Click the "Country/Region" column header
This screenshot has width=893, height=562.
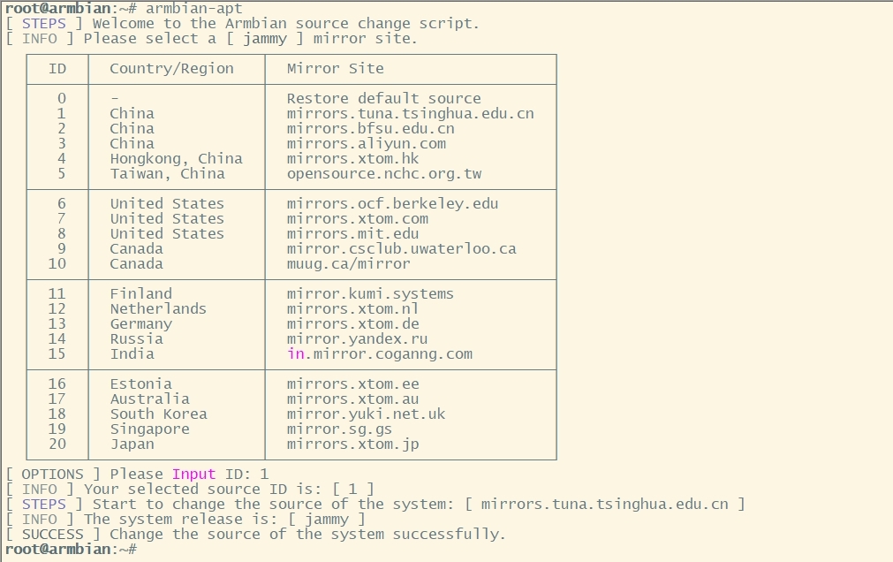(171, 69)
